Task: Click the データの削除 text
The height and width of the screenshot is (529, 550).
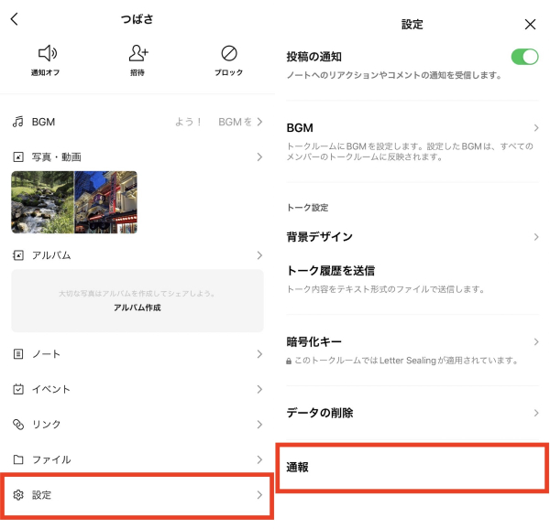Action: click(320, 413)
